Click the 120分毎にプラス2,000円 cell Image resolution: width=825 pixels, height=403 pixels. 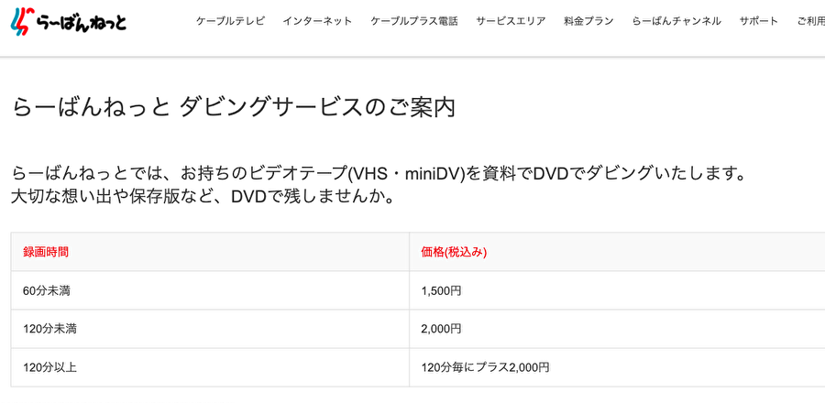coord(617,367)
